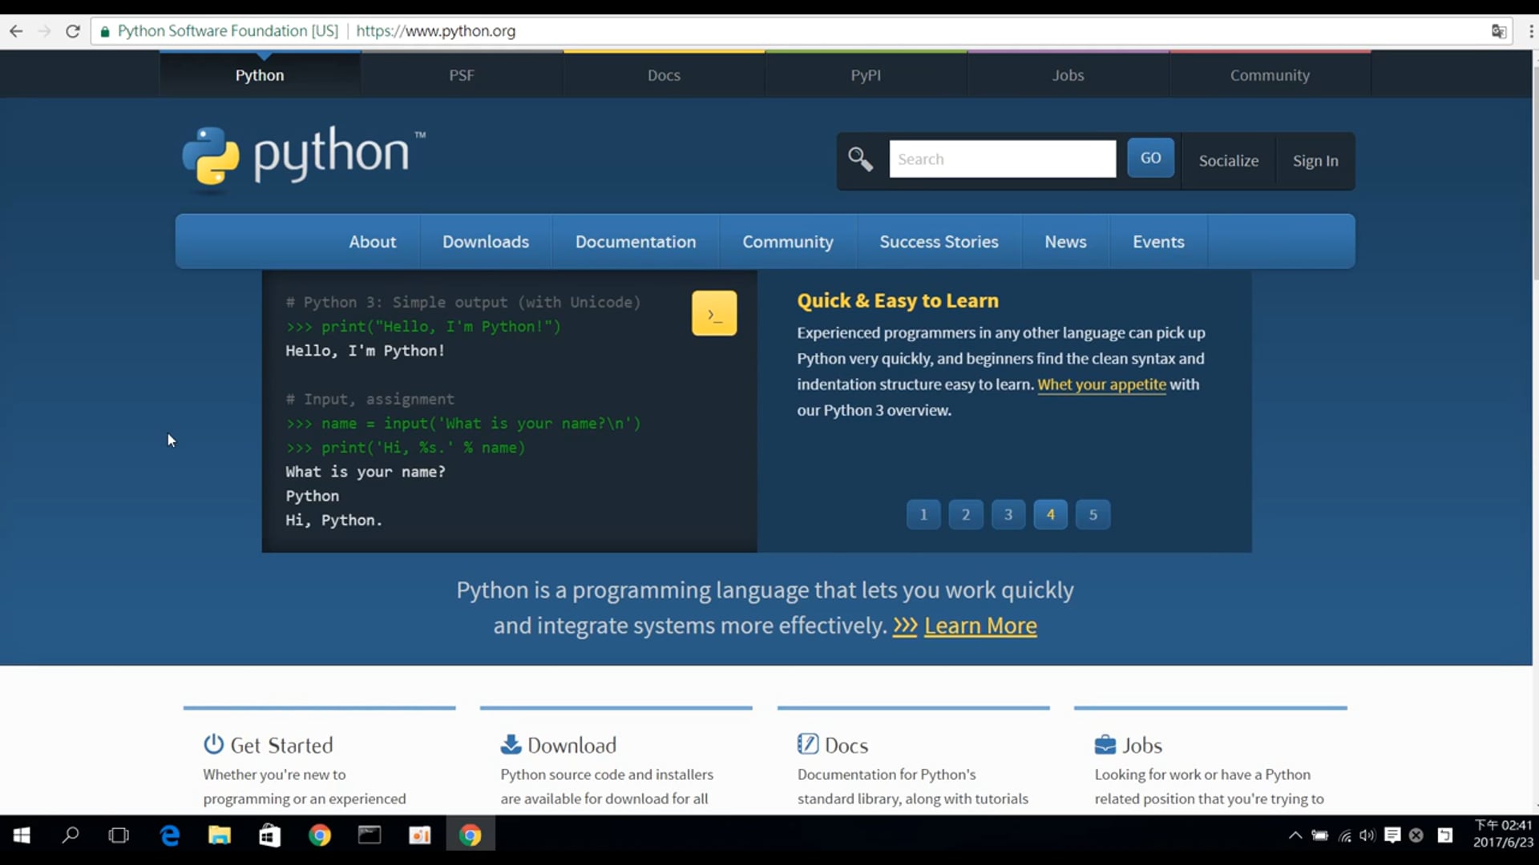Follow the Whet your appetite link
Screen dimensions: 1539x865
coord(1101,384)
